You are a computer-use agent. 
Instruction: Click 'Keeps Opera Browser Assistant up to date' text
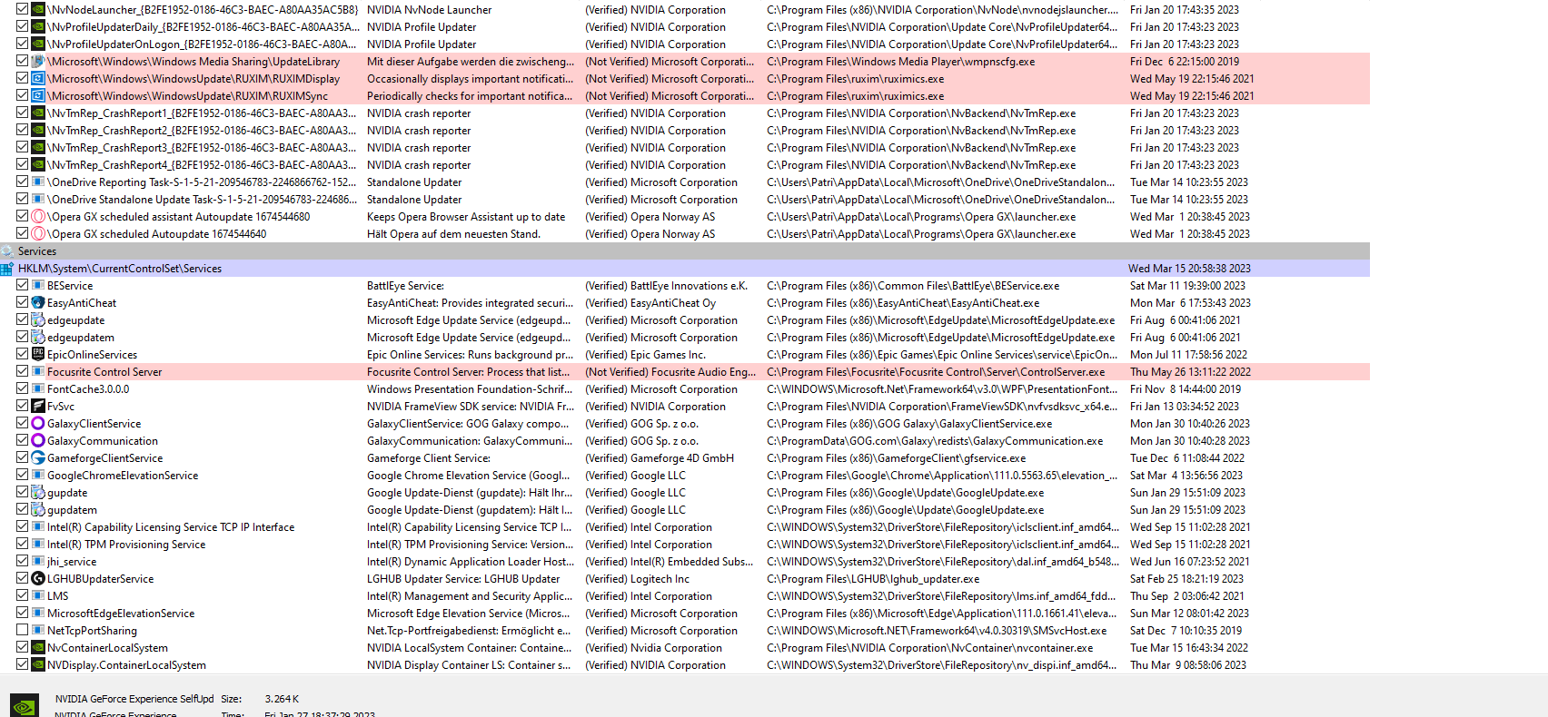coord(466,217)
